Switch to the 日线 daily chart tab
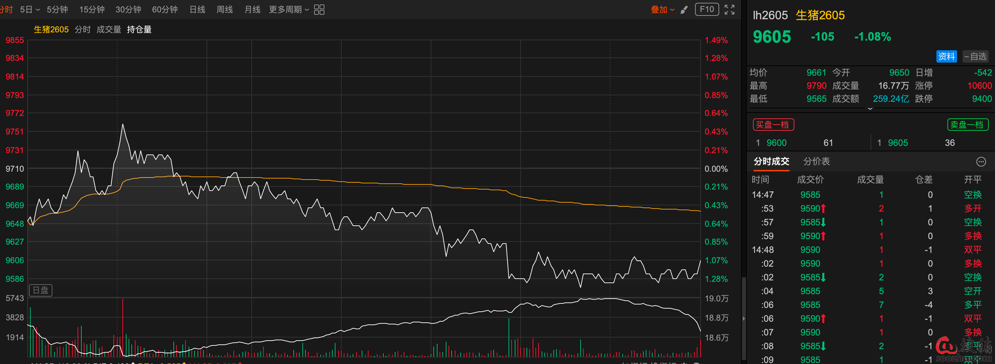 click(x=197, y=10)
